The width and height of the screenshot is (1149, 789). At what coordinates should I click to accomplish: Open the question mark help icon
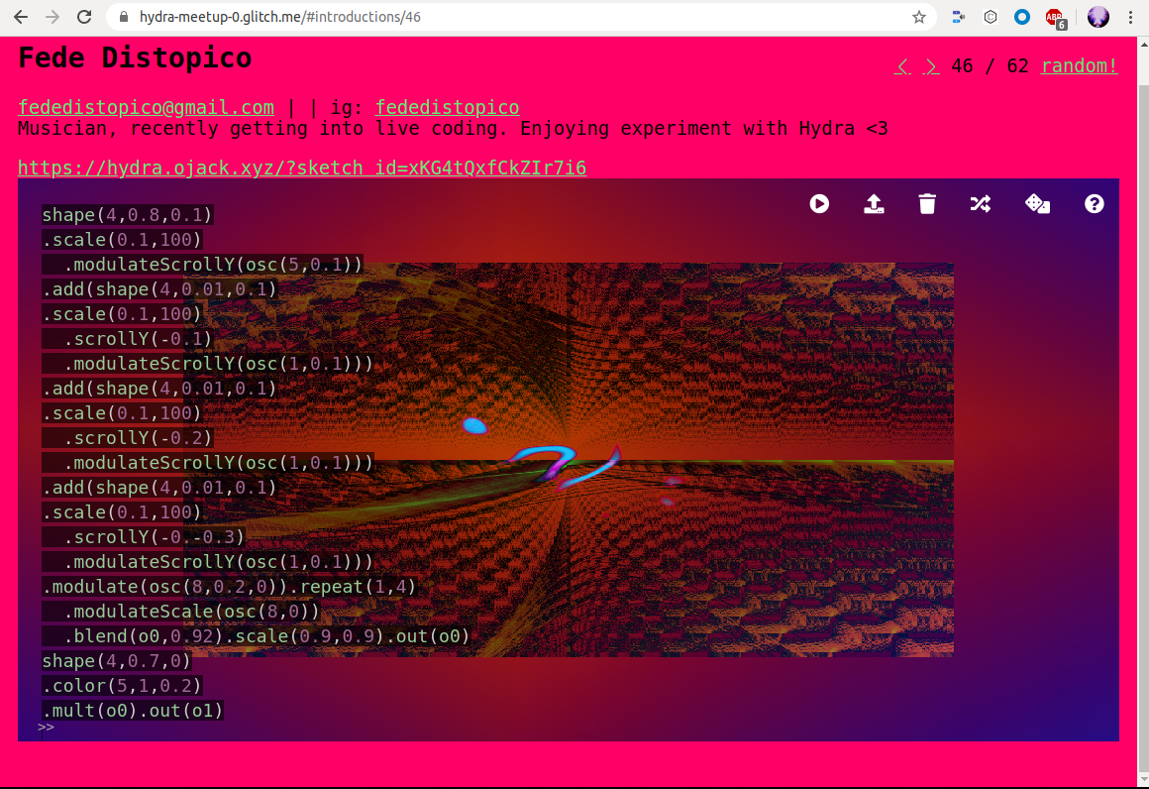click(1095, 204)
